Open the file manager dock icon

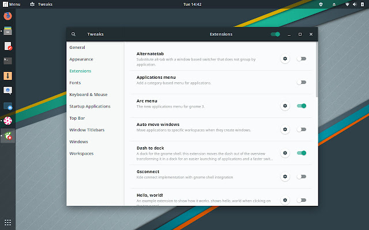pyautogui.click(x=7, y=30)
